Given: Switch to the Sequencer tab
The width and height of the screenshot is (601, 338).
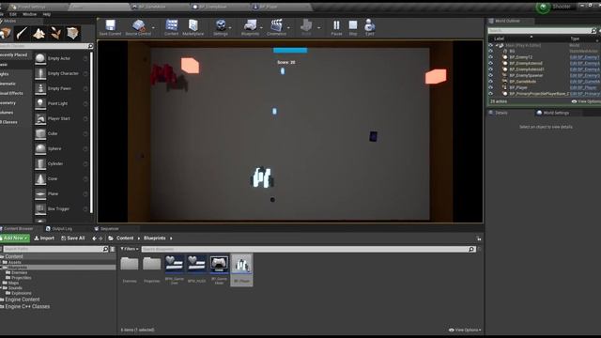Looking at the screenshot, I should coord(106,229).
